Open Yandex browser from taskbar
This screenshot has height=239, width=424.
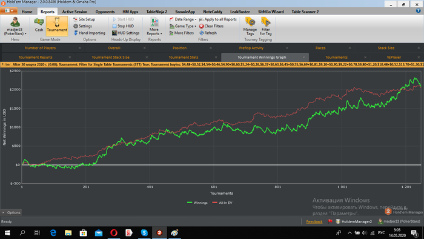[x=129, y=233]
